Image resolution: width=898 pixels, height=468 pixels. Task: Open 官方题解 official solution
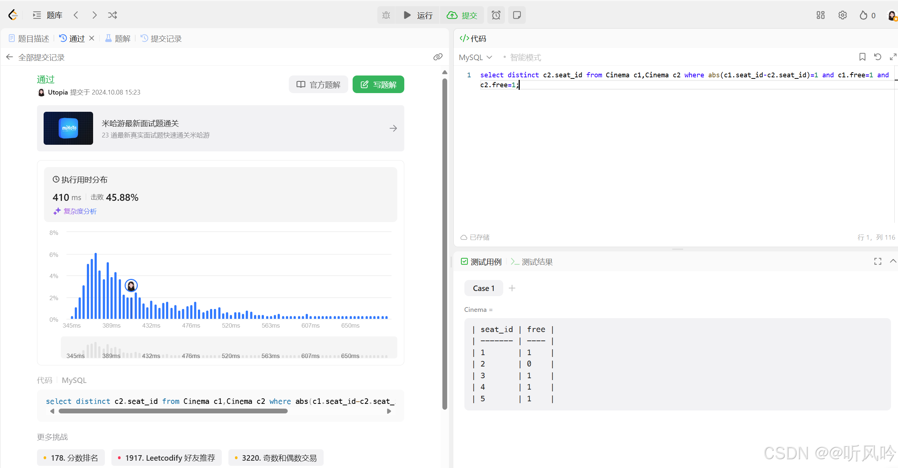point(318,85)
